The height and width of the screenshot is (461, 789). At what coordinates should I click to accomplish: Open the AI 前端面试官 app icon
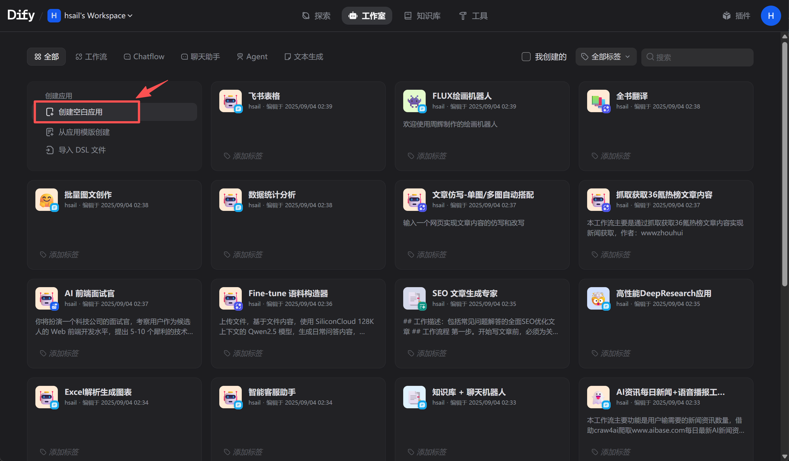47,298
